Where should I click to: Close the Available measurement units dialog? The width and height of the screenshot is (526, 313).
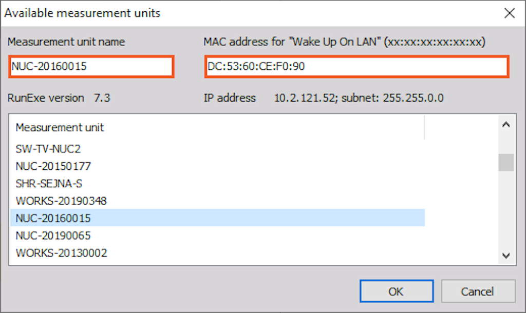pos(509,13)
